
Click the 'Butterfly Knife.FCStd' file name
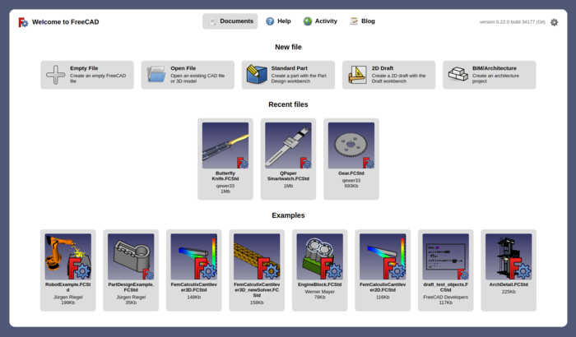click(x=225, y=176)
